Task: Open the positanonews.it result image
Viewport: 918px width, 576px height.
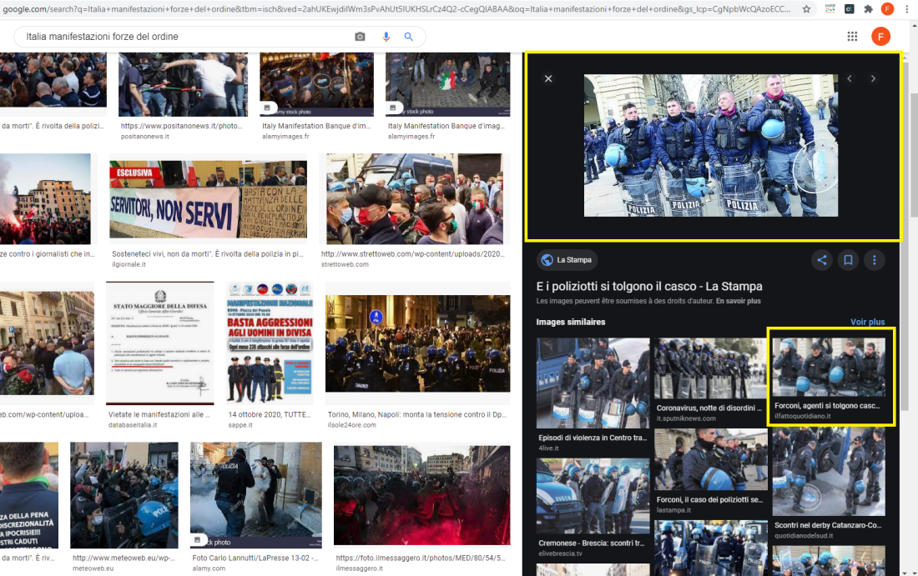Action: 184,84
